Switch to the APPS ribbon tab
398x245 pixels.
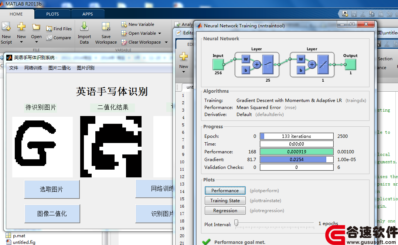(x=88, y=14)
